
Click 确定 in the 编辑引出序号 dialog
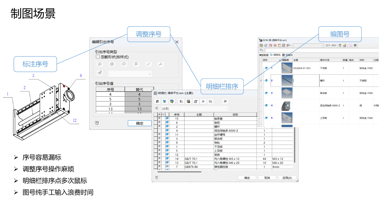click(140, 123)
